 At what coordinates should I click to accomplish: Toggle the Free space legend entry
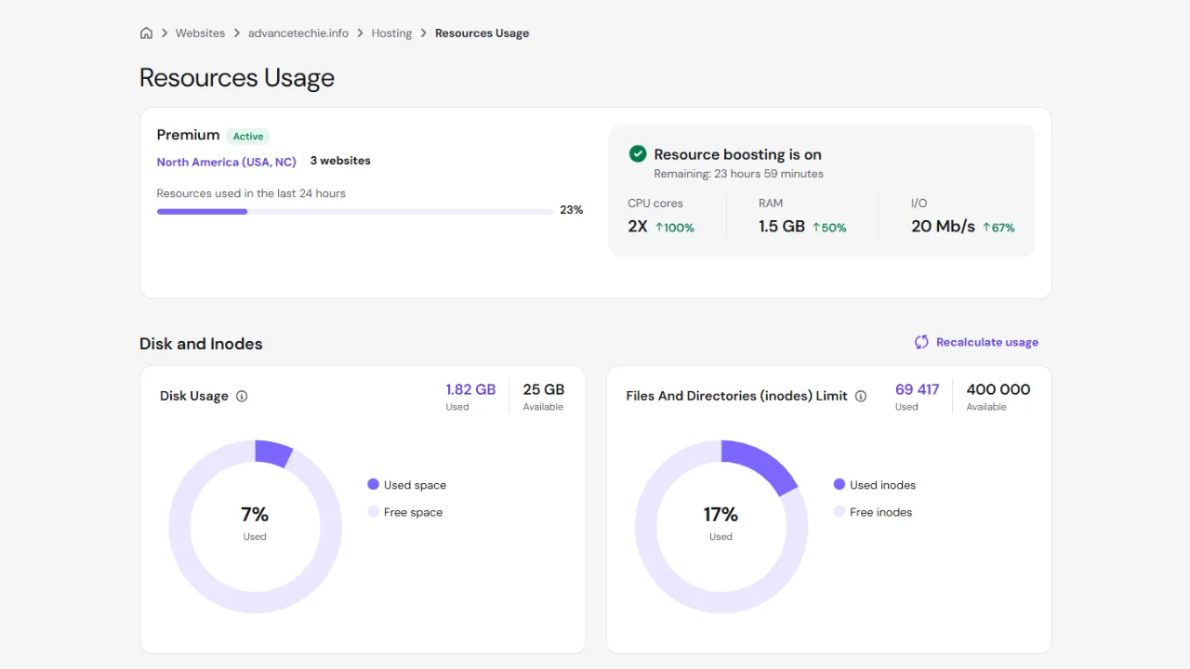406,512
